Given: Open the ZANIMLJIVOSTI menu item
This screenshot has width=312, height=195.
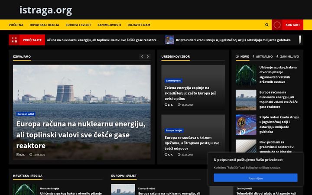Looking at the screenshot, I should coord(109,25).
